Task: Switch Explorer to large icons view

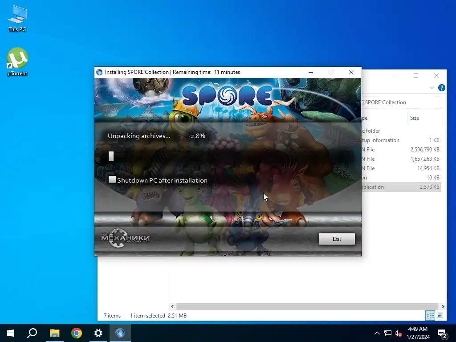Action: pyautogui.click(x=440, y=315)
